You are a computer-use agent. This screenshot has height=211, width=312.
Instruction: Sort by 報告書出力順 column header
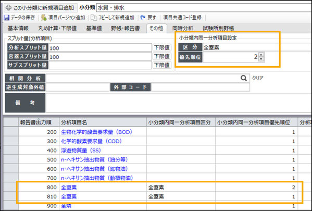[39, 122]
